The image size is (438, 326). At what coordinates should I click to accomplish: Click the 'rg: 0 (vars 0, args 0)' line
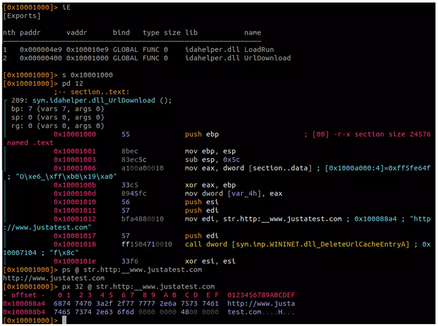point(57,126)
